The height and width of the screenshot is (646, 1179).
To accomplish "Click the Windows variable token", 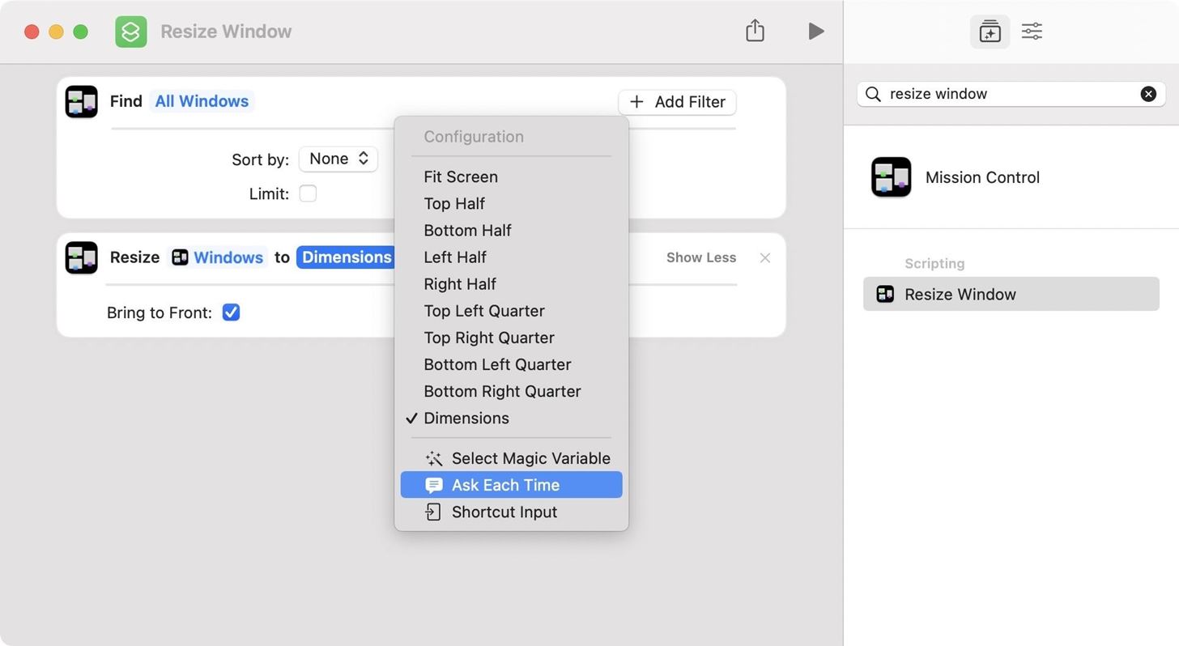I will click(x=217, y=257).
